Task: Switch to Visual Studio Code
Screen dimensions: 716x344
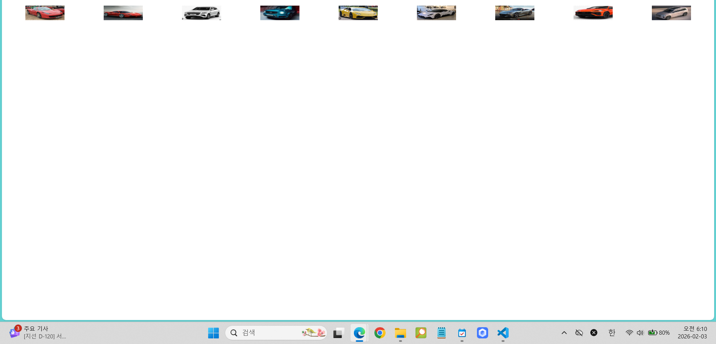Action: pos(503,333)
